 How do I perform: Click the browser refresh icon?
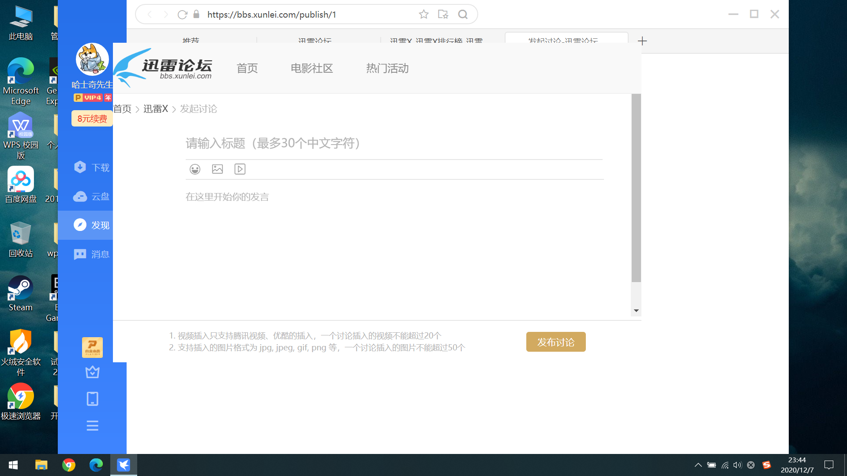click(182, 15)
